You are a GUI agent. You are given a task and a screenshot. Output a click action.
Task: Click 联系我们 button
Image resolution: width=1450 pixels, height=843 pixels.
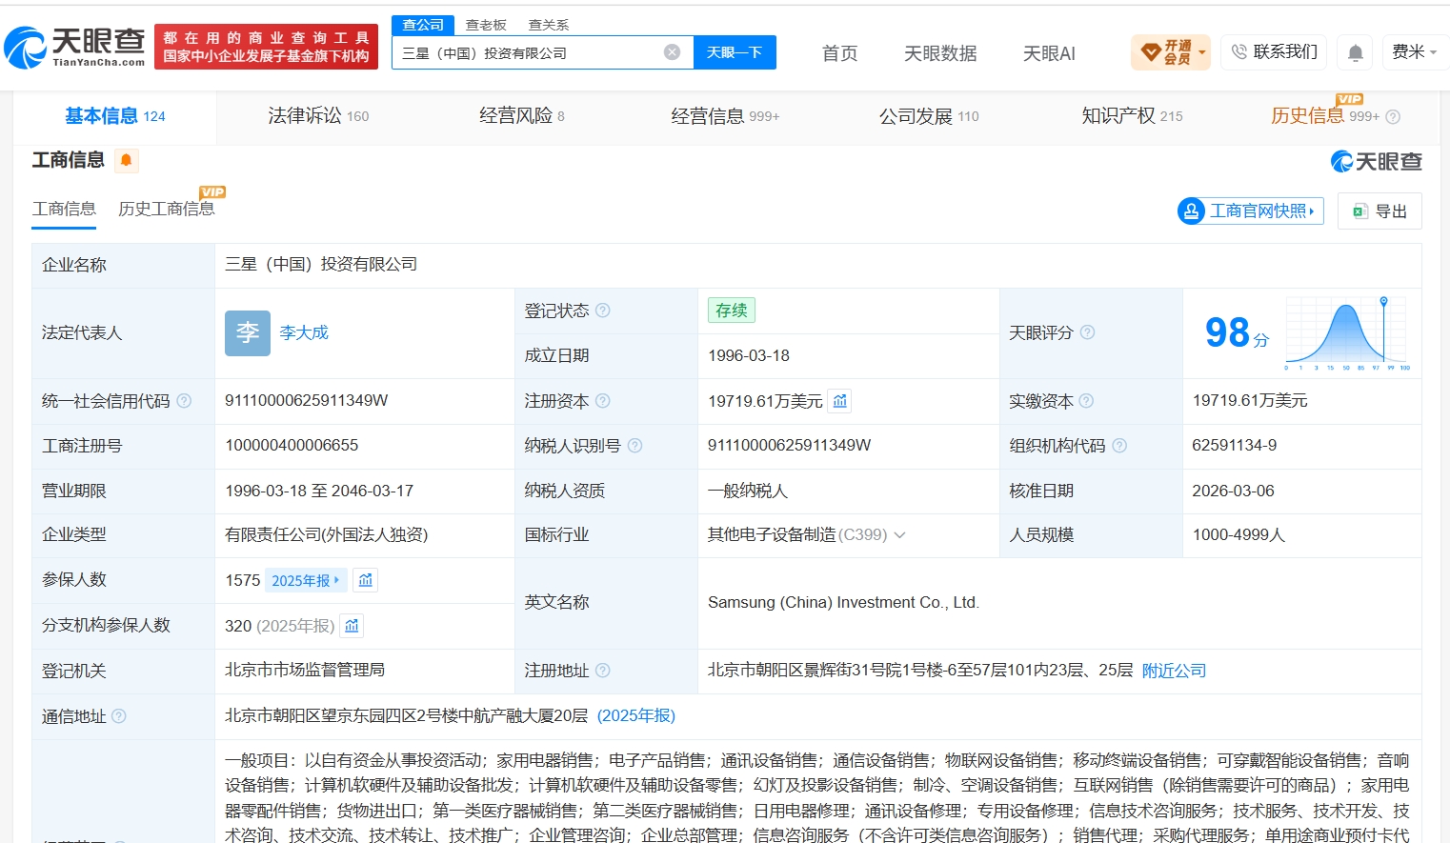click(x=1275, y=51)
